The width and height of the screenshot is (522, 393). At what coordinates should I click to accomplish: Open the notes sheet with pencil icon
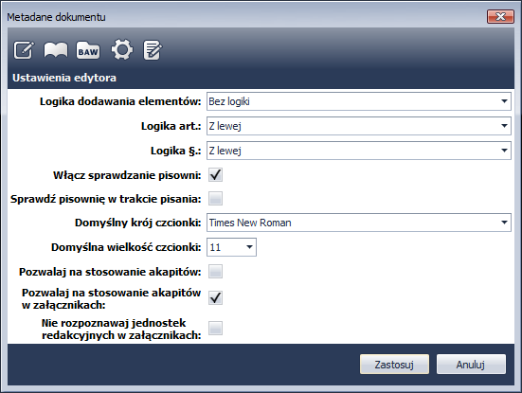(153, 50)
